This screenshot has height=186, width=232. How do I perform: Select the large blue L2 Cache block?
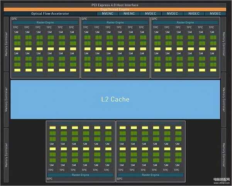(x=115, y=99)
